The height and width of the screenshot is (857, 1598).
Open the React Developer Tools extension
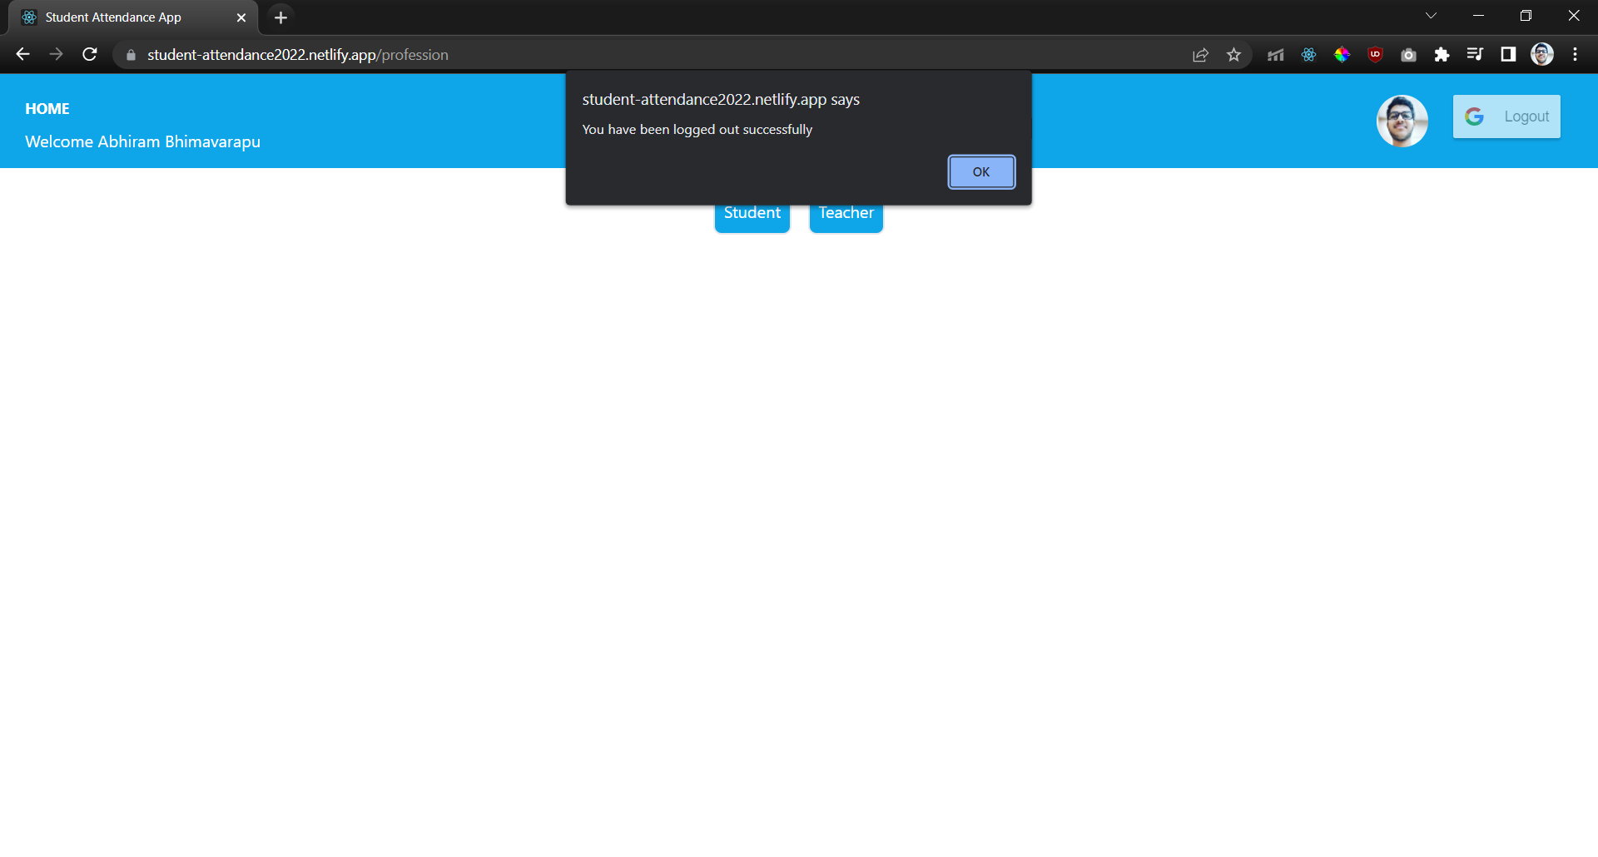[x=1308, y=54]
